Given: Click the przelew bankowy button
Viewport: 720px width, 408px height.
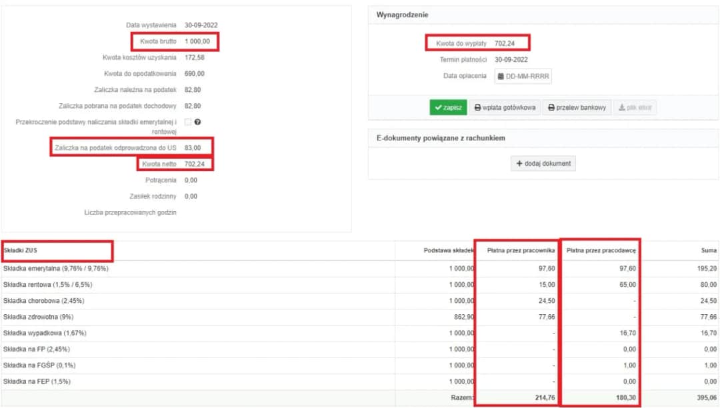Looking at the screenshot, I should (577, 108).
